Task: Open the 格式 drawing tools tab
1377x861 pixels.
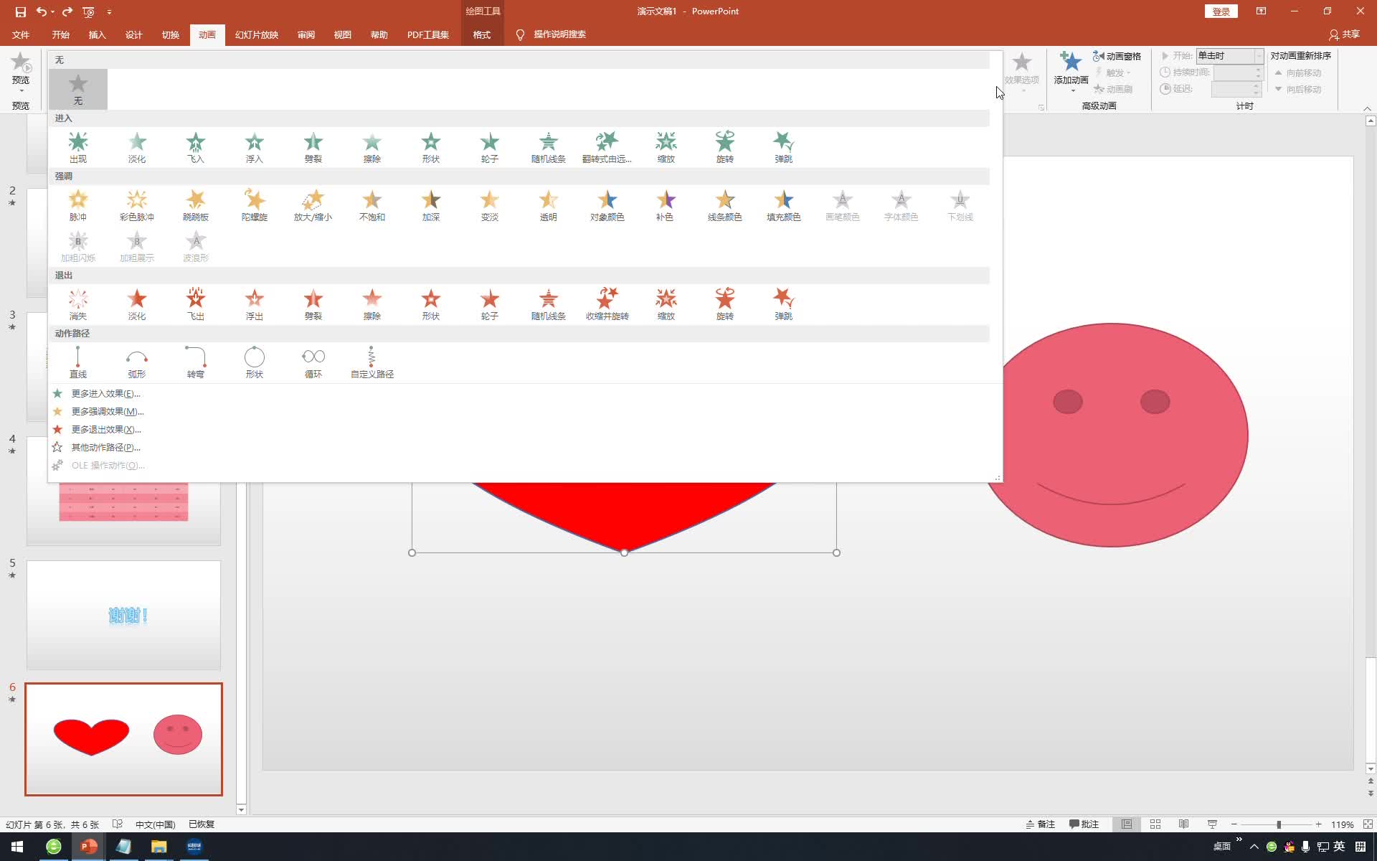Action: (x=482, y=34)
